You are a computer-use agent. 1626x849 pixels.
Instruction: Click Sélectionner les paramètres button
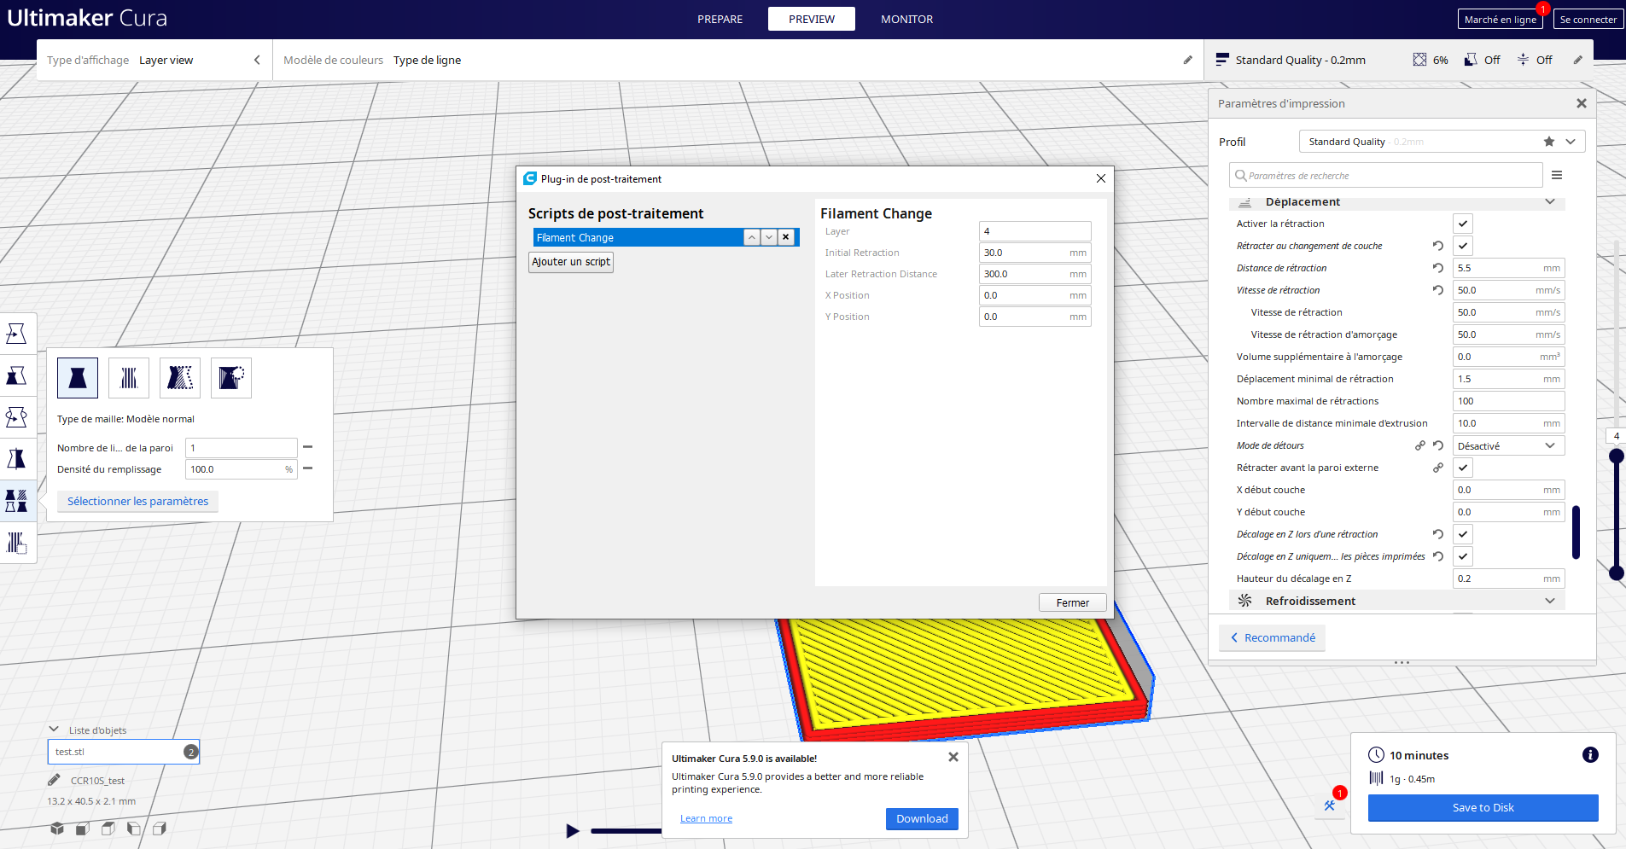[137, 501]
